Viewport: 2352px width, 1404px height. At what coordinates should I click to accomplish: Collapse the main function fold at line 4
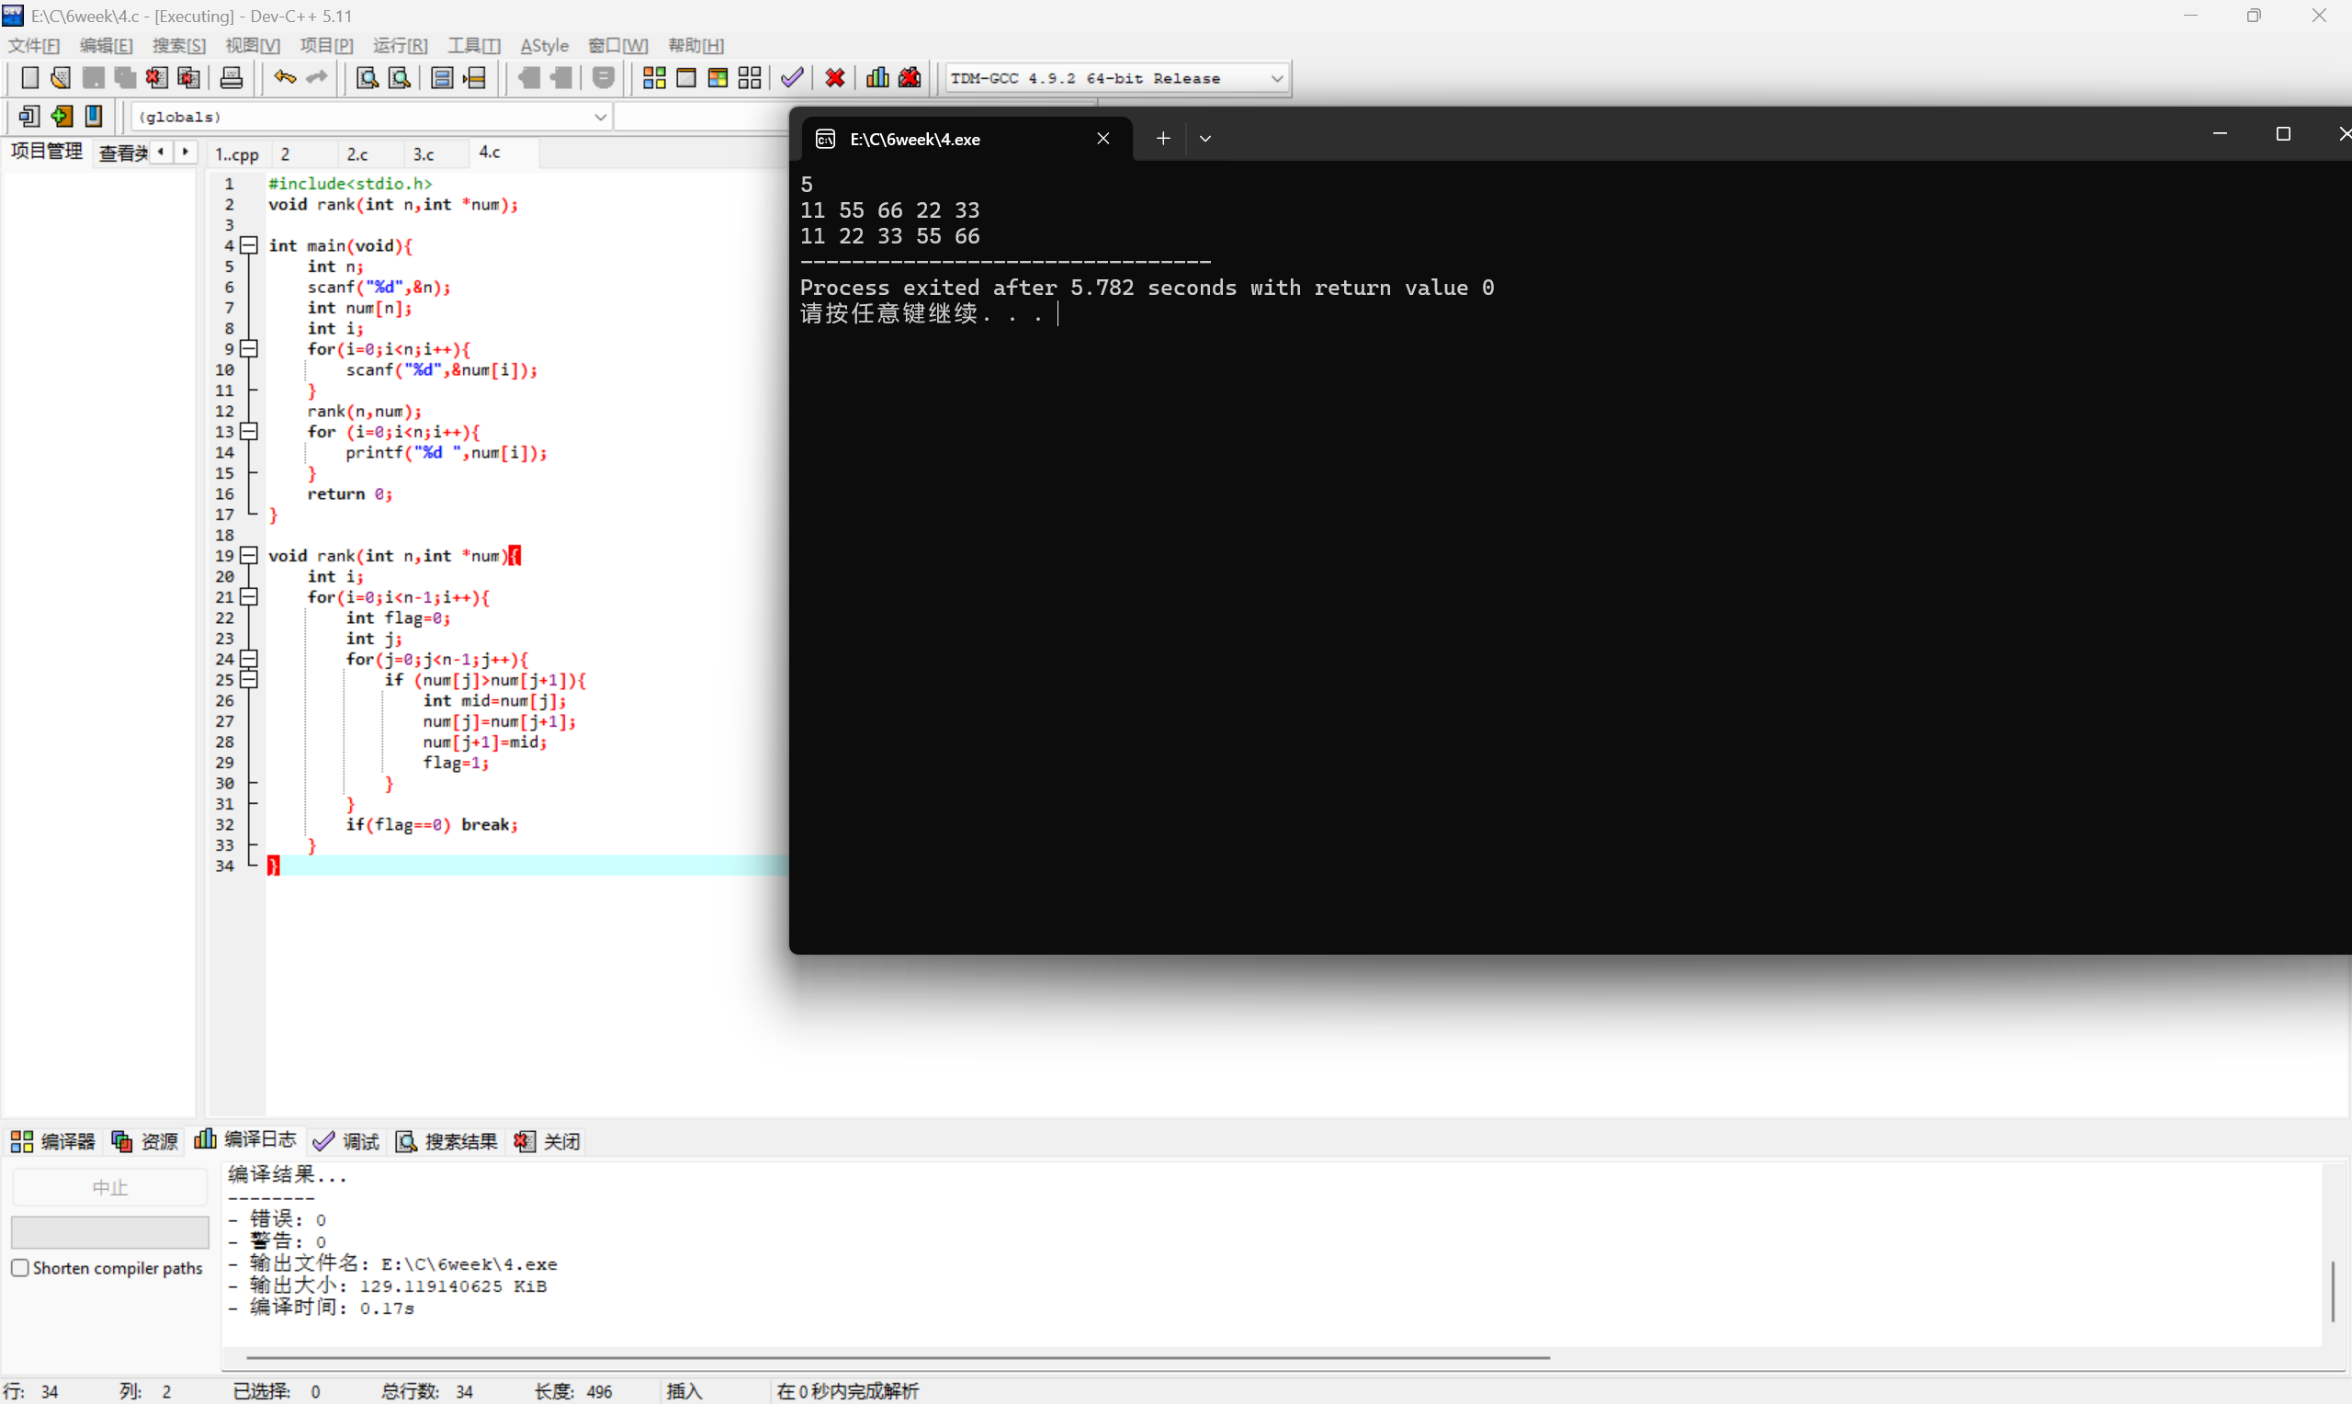(x=249, y=245)
